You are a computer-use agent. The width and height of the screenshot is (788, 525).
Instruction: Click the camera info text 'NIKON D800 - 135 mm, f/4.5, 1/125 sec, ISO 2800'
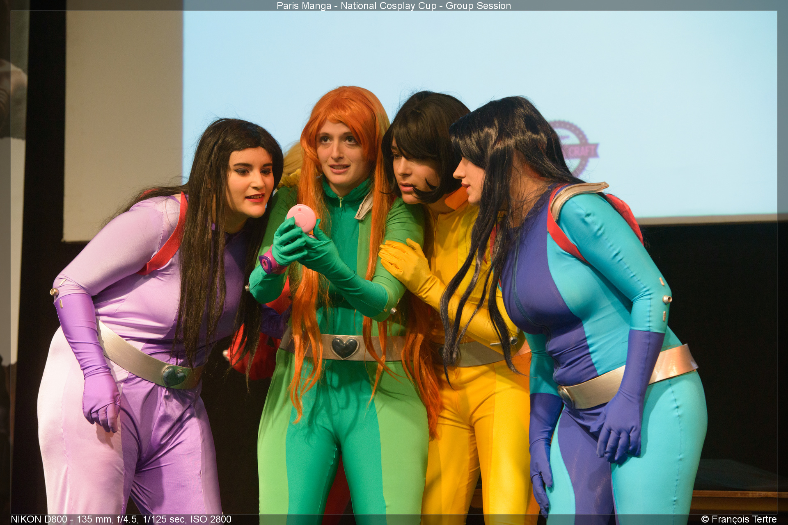[x=121, y=519]
